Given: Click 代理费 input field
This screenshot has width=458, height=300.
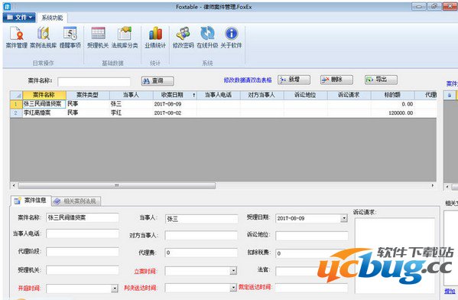Looking at the screenshot, I should (201, 253).
